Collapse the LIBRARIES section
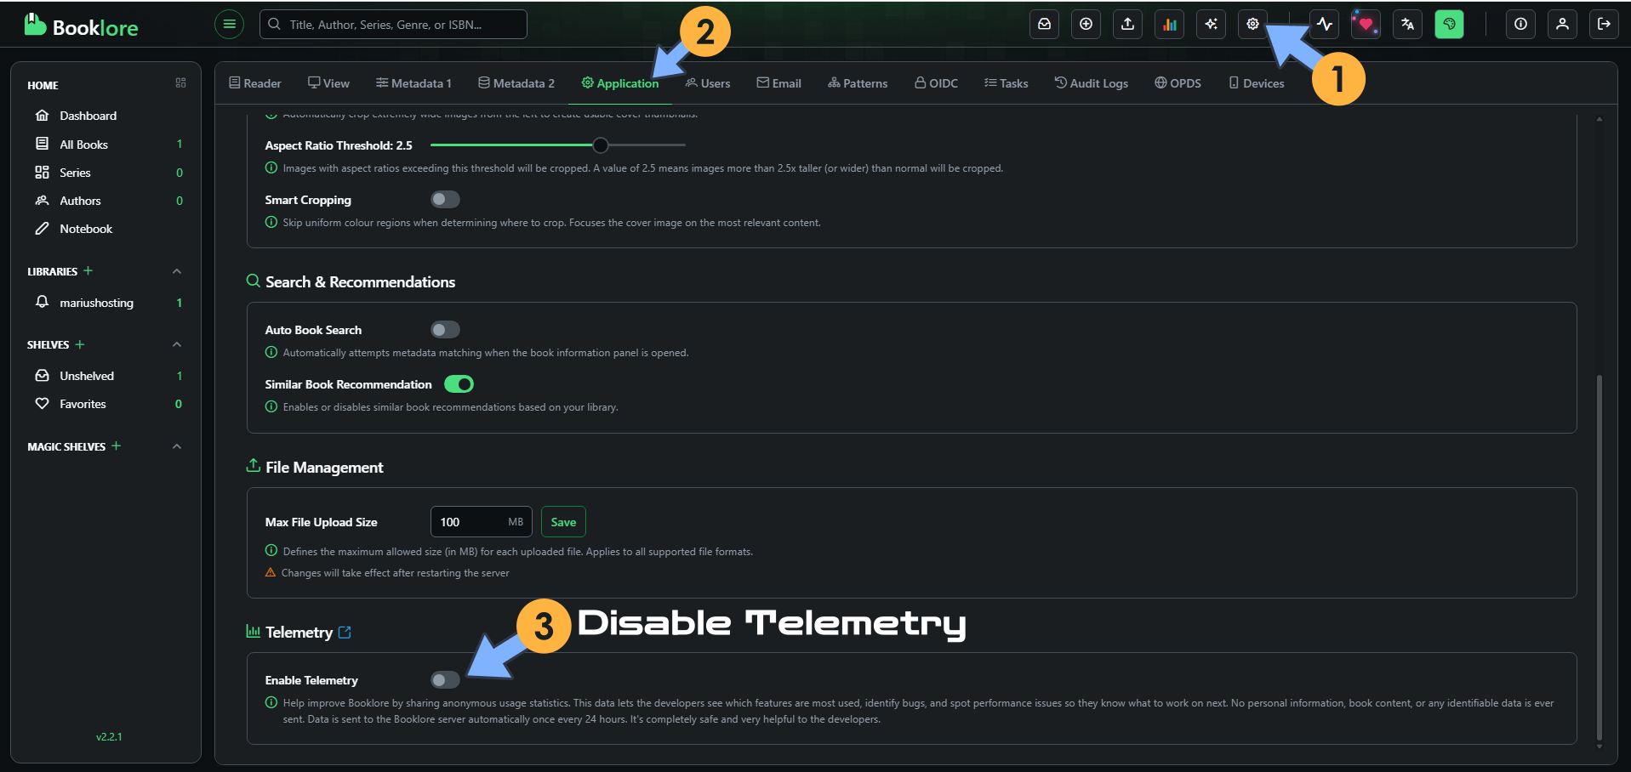Image resolution: width=1631 pixels, height=772 pixels. (x=176, y=271)
